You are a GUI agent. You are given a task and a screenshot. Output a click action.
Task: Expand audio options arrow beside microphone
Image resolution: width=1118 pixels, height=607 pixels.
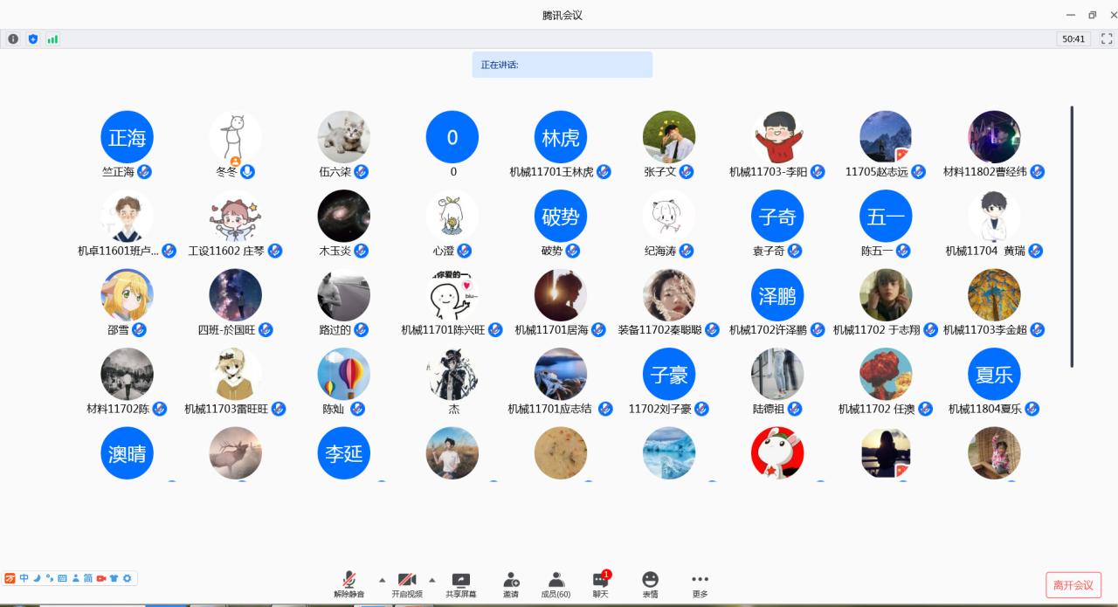(382, 580)
